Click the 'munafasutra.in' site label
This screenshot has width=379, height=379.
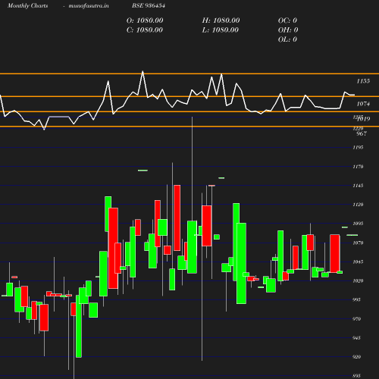tap(89, 5)
